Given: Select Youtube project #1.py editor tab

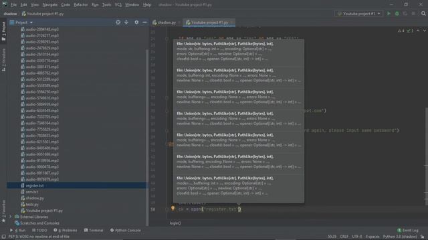Looking at the screenshot, I should [209, 23].
